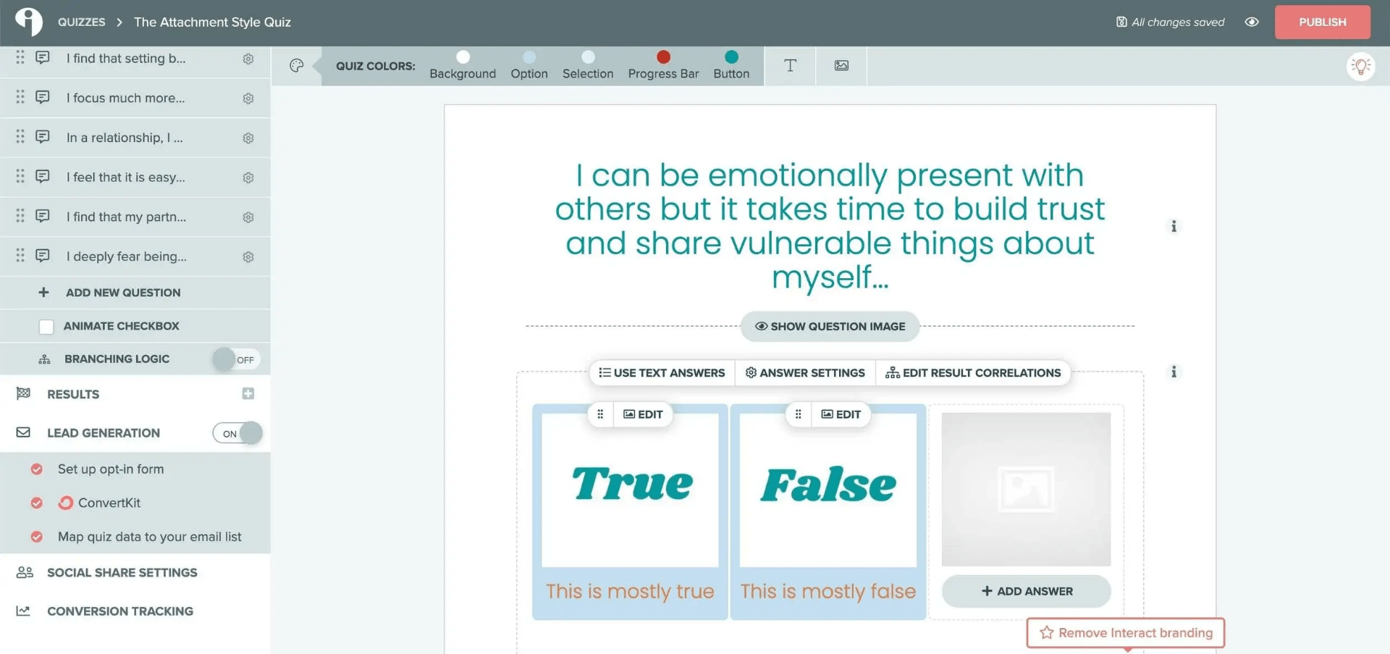This screenshot has width=1390, height=654.
Task: Open the image settings toolbar icon
Action: pos(841,66)
